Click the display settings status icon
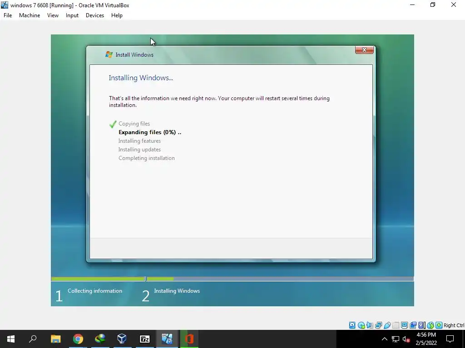 [404, 325]
